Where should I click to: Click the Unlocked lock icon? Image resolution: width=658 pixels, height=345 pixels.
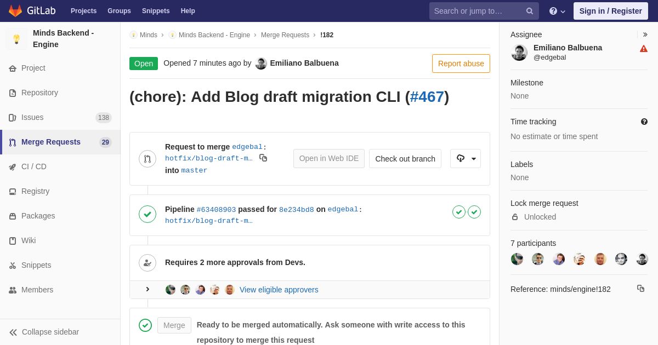[x=515, y=217]
